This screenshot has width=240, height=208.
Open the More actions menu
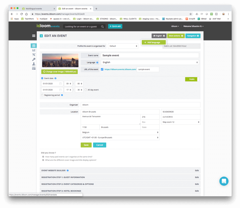[x=176, y=36]
